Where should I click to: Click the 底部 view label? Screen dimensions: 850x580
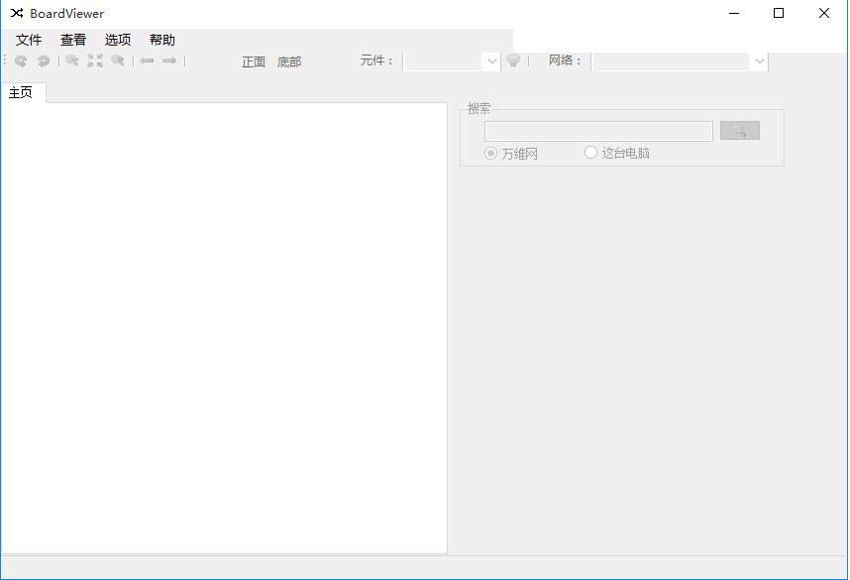pos(289,60)
